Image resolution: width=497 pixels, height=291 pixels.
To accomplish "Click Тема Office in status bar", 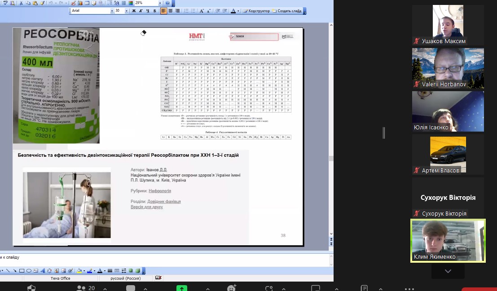I will tap(61, 278).
